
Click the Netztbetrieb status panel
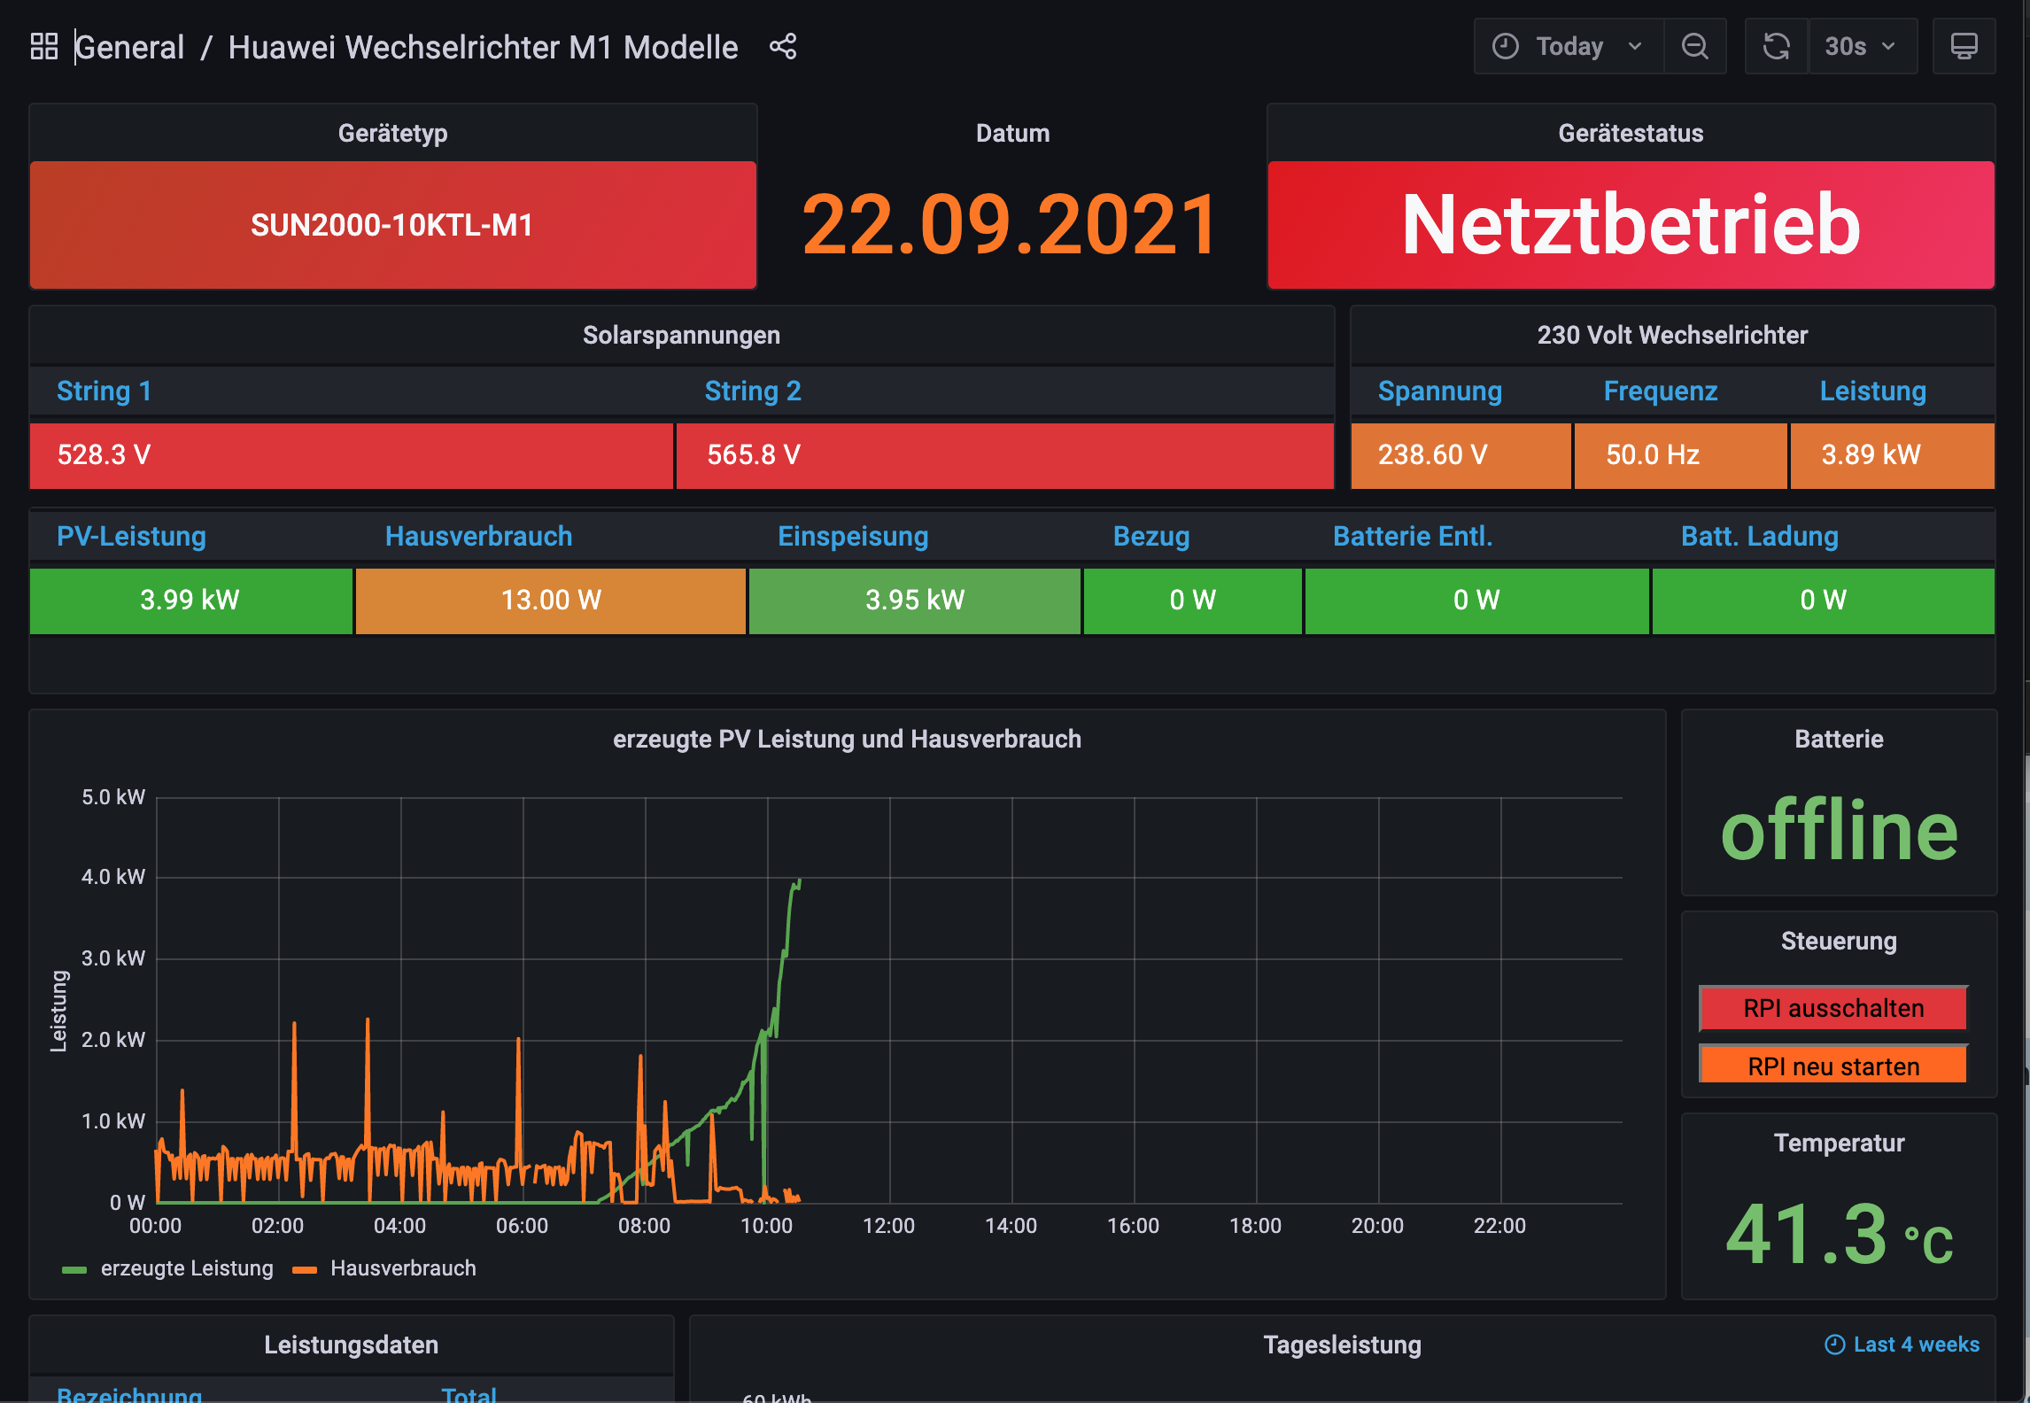click(1631, 225)
